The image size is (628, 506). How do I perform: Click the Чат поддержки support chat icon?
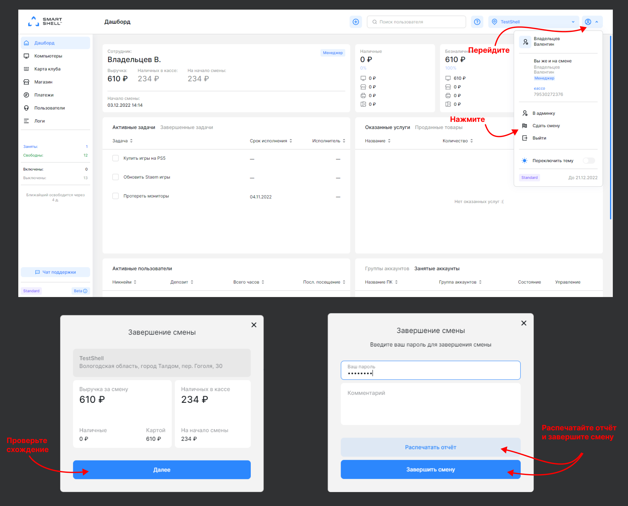point(37,272)
